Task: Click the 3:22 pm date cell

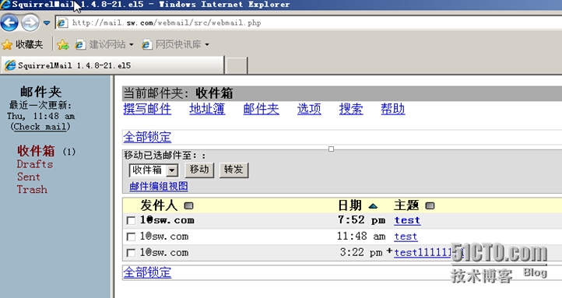Action: 361,252
